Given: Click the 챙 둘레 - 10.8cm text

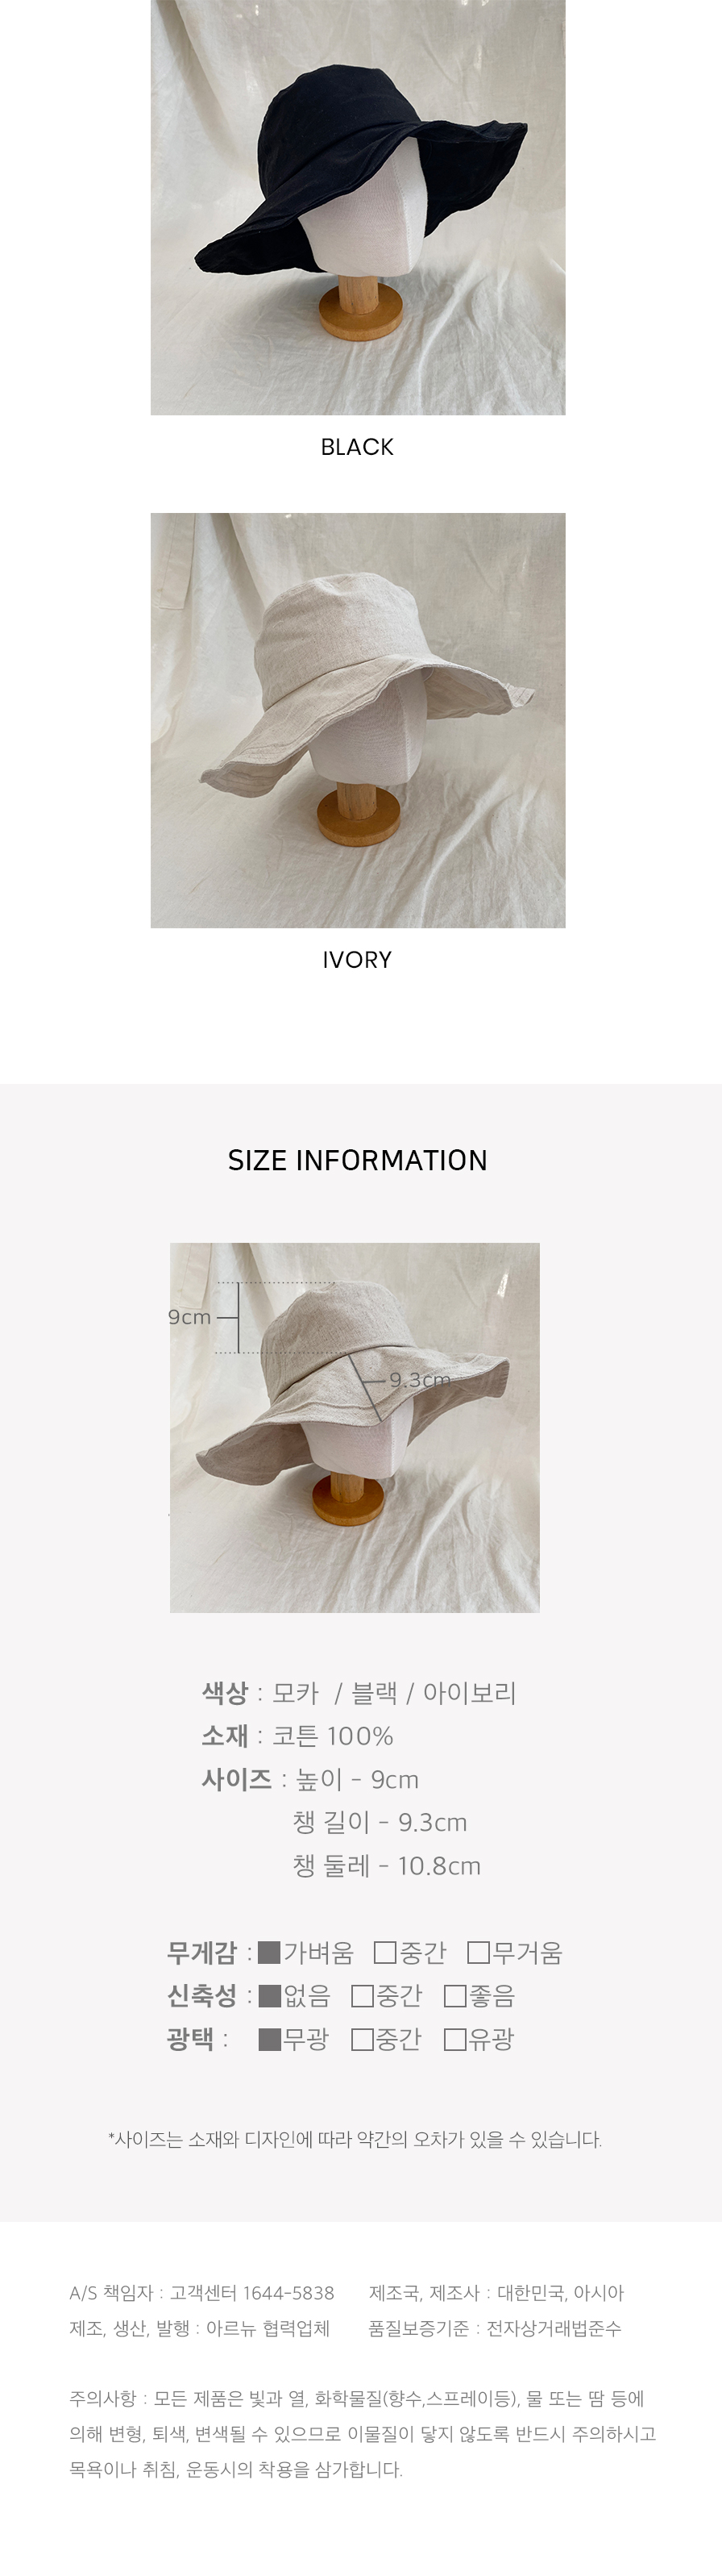Looking at the screenshot, I should coord(387,1866).
